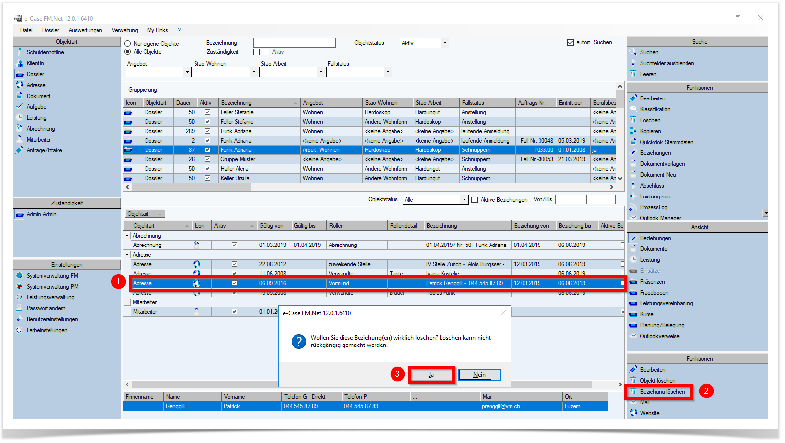The image size is (785, 443).
Task: Toggle the first Zuständigkeit checkbox
Action: [256, 52]
